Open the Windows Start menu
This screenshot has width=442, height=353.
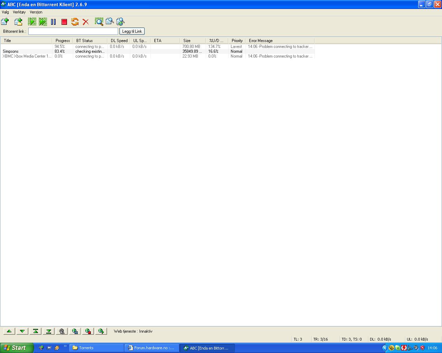pos(17,348)
